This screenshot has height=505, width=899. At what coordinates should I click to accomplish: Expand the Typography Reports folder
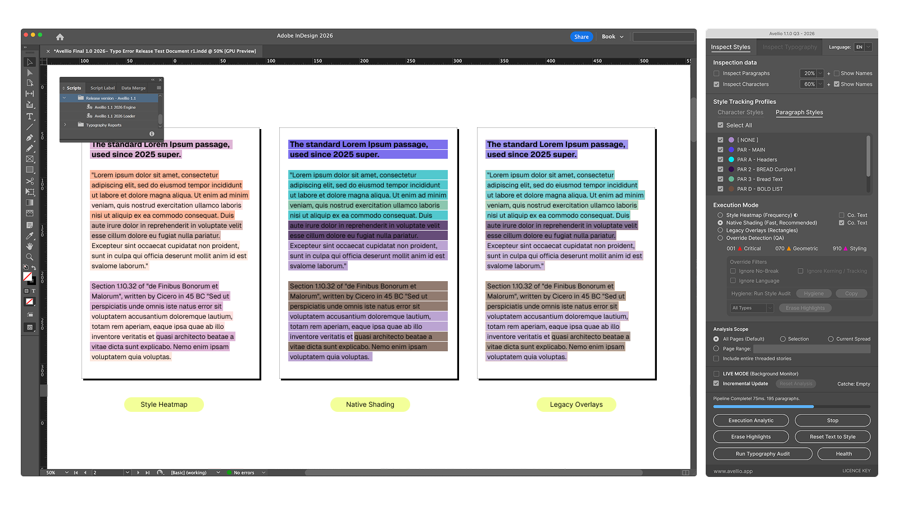[65, 125]
